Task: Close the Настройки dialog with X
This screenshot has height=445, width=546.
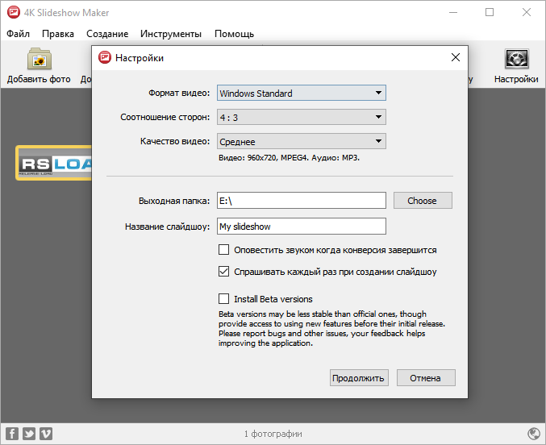Action: [456, 57]
